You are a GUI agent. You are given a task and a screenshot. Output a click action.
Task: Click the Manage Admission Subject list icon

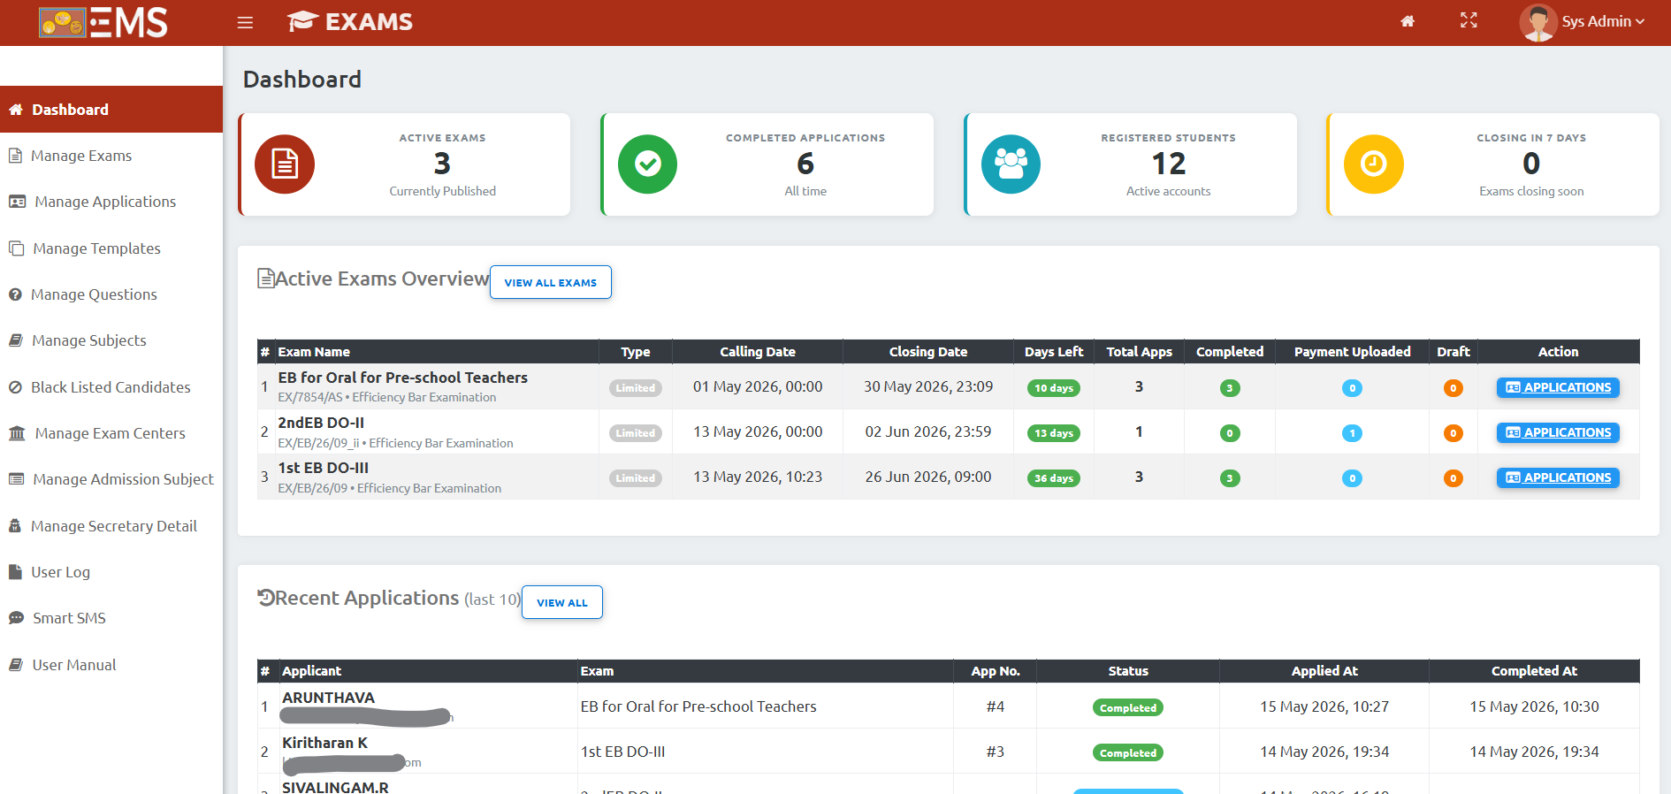click(16, 479)
